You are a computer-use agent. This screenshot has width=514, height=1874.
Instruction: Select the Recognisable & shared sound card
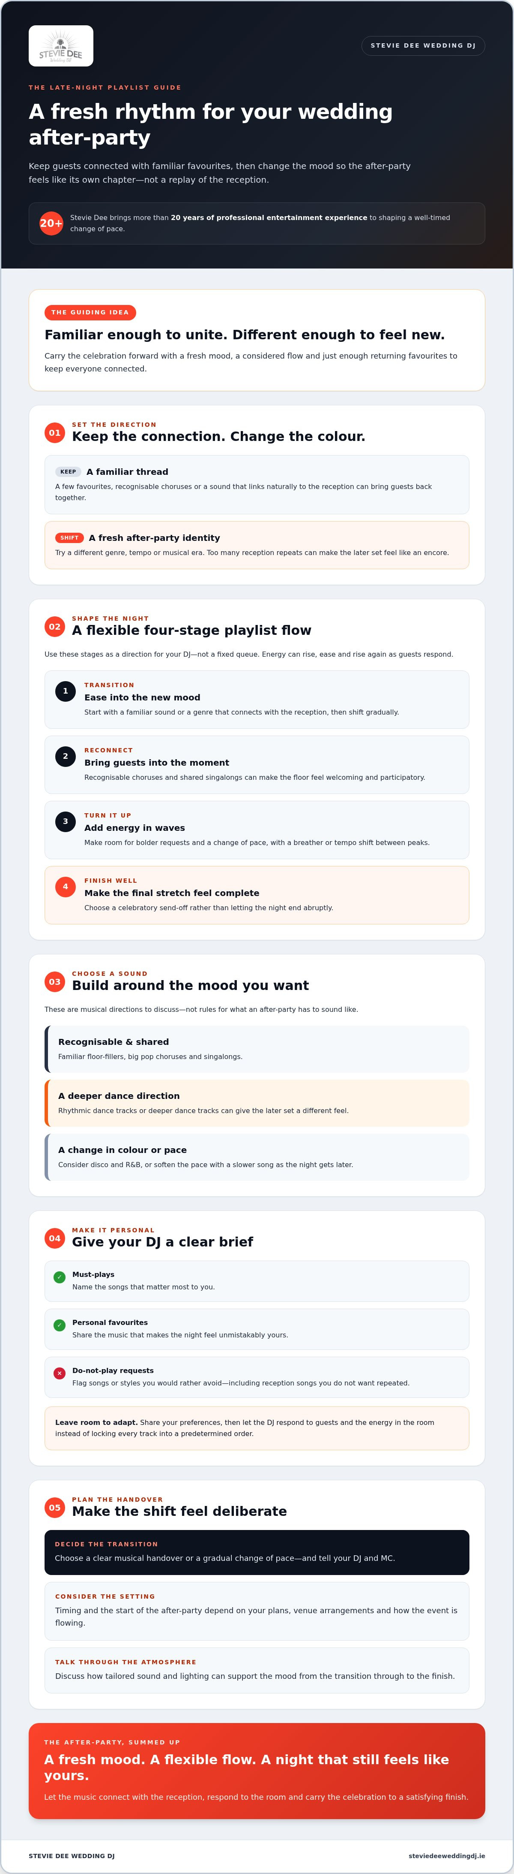257,1049
